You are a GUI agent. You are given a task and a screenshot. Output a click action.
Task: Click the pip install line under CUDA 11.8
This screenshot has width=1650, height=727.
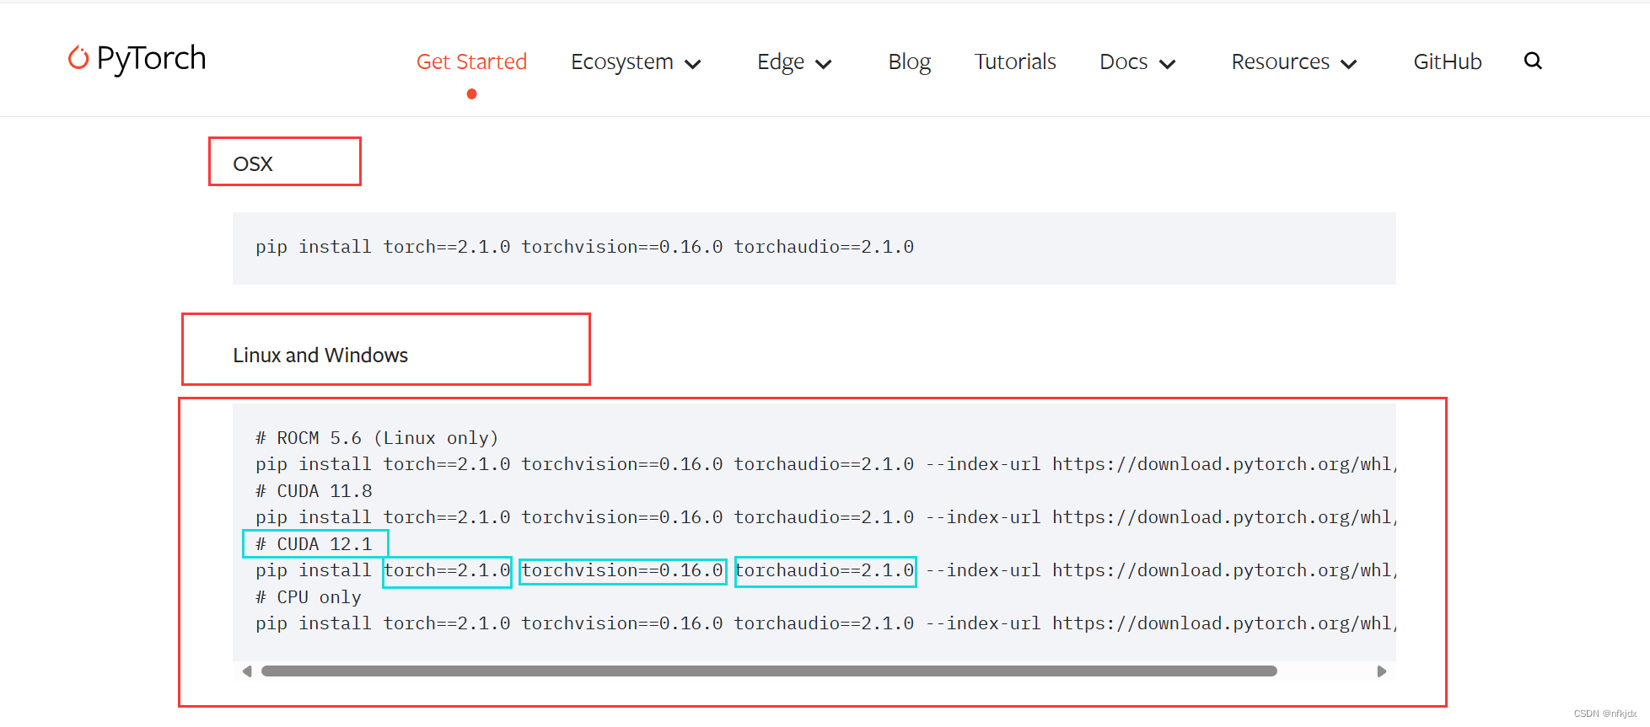click(825, 517)
